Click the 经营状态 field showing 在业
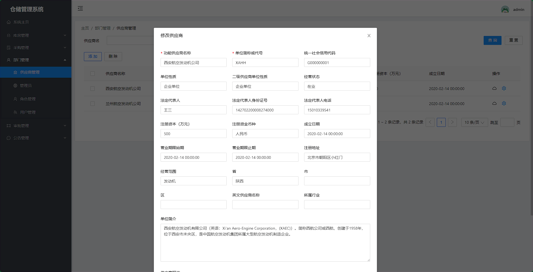Viewport: 533px width, 272px height. point(337,86)
